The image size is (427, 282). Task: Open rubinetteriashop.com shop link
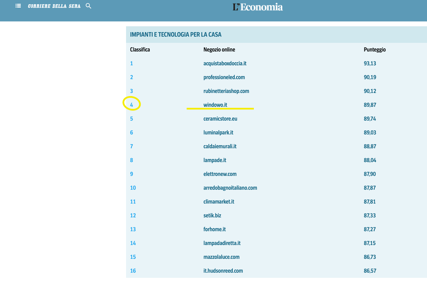226,91
